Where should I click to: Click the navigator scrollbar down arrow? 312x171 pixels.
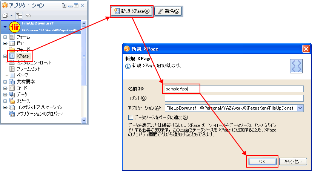84,120
